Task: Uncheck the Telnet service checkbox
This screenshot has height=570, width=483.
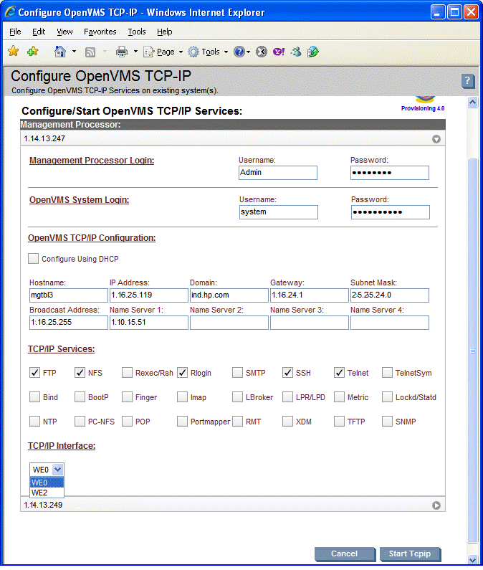Action: (x=339, y=373)
